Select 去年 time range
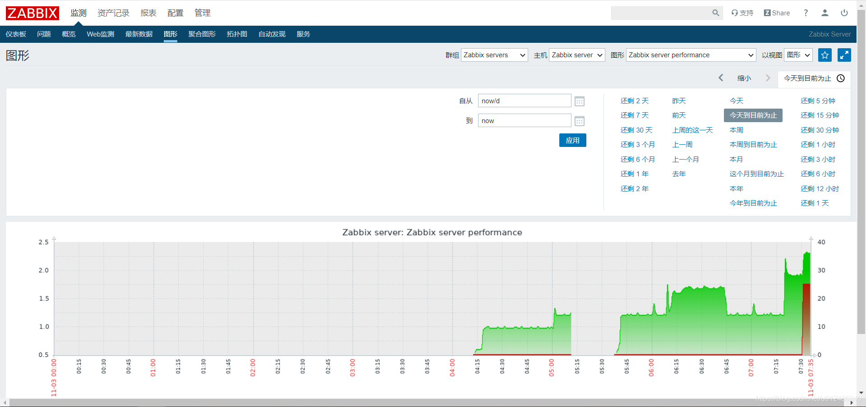 tap(679, 174)
